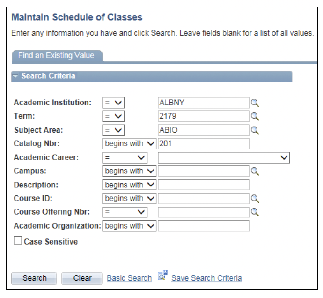Collapse the Search Criteria section
Viewport: 323px width, 298px height.
coord(16,76)
